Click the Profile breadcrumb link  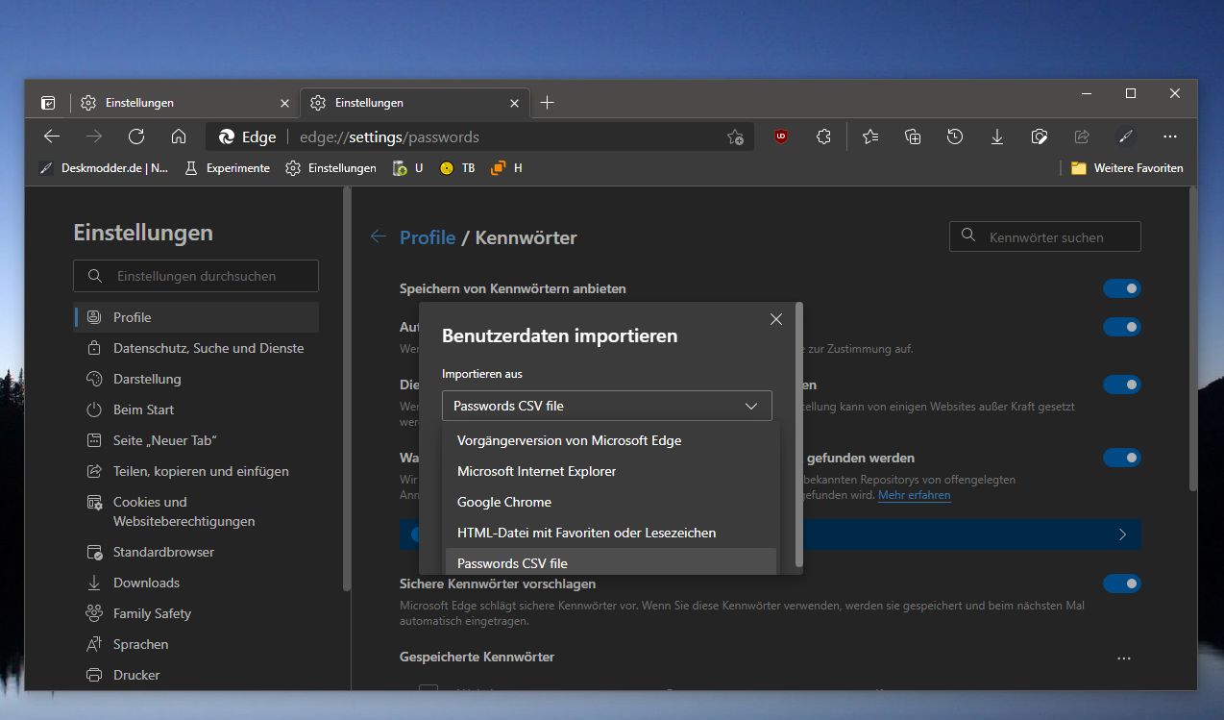coord(428,237)
